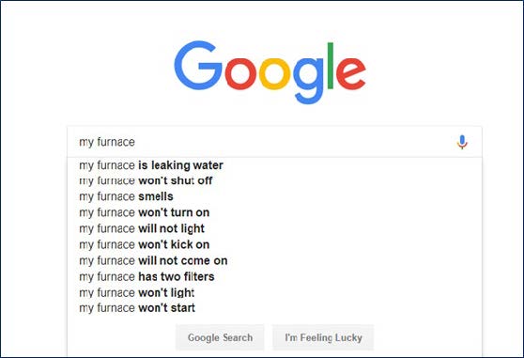Click the I'm Feeling Lucky button

[323, 337]
